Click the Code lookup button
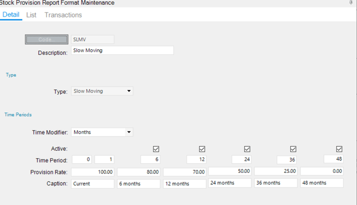Screen dimensions: 357x205 coord(47,39)
